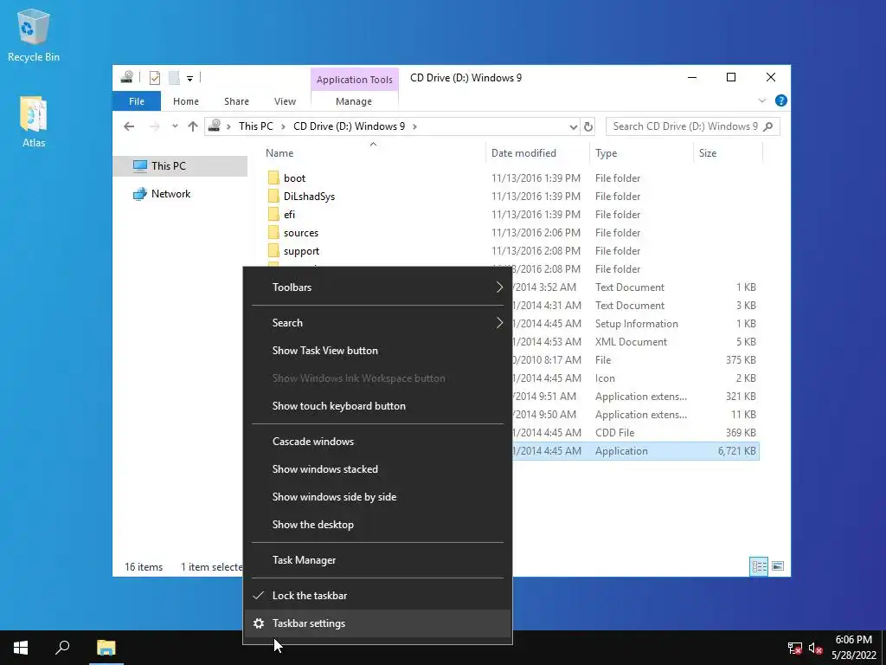Screen dimensions: 886x665
Task: Toggle Show Task View button
Action: click(377, 351)
